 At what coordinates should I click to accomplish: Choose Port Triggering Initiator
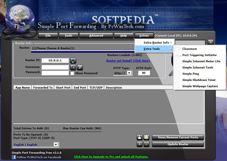[x=199, y=55]
